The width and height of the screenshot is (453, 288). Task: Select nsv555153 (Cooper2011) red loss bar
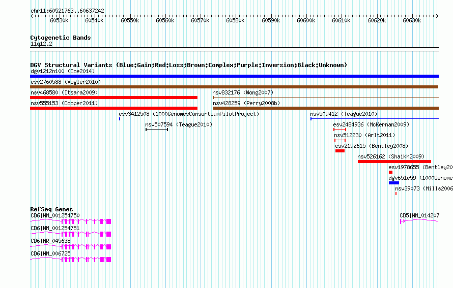click(114, 108)
